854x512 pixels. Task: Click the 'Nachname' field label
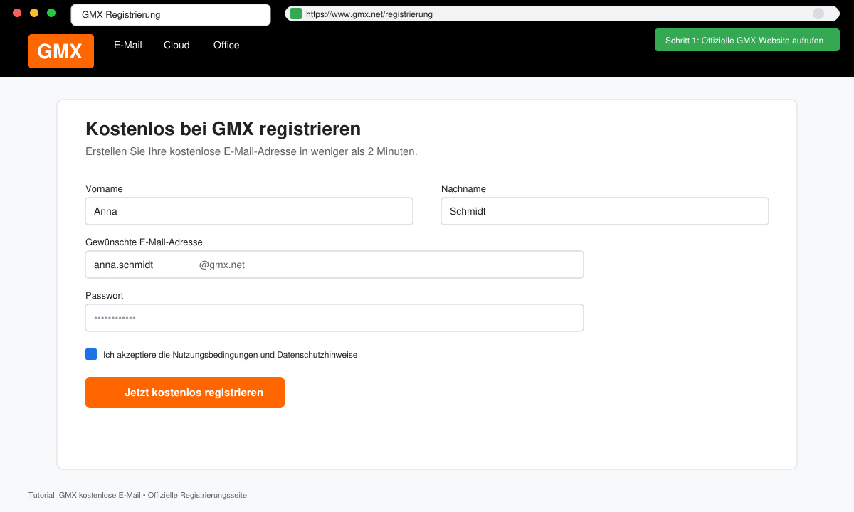click(x=463, y=188)
